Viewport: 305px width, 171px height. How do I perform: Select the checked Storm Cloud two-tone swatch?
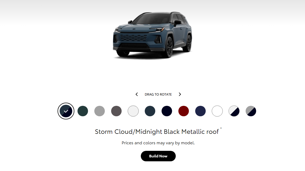click(66, 111)
